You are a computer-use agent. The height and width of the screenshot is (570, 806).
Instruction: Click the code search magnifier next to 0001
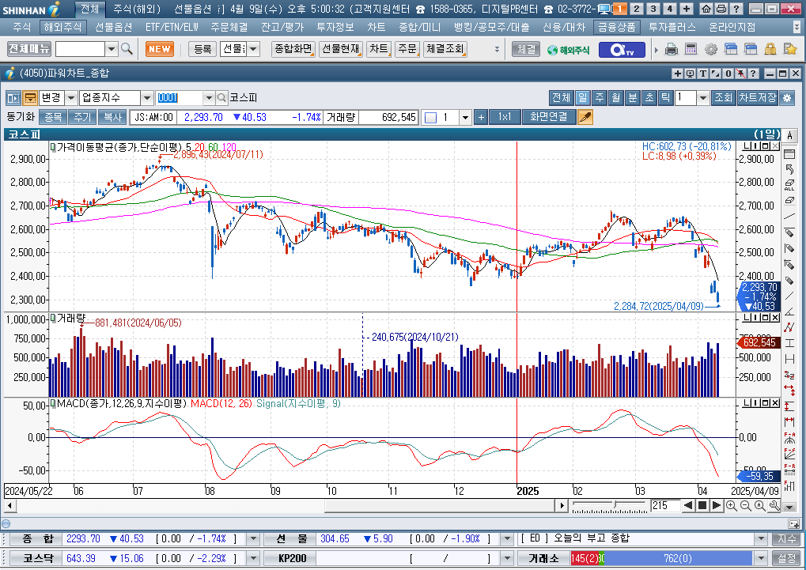221,98
